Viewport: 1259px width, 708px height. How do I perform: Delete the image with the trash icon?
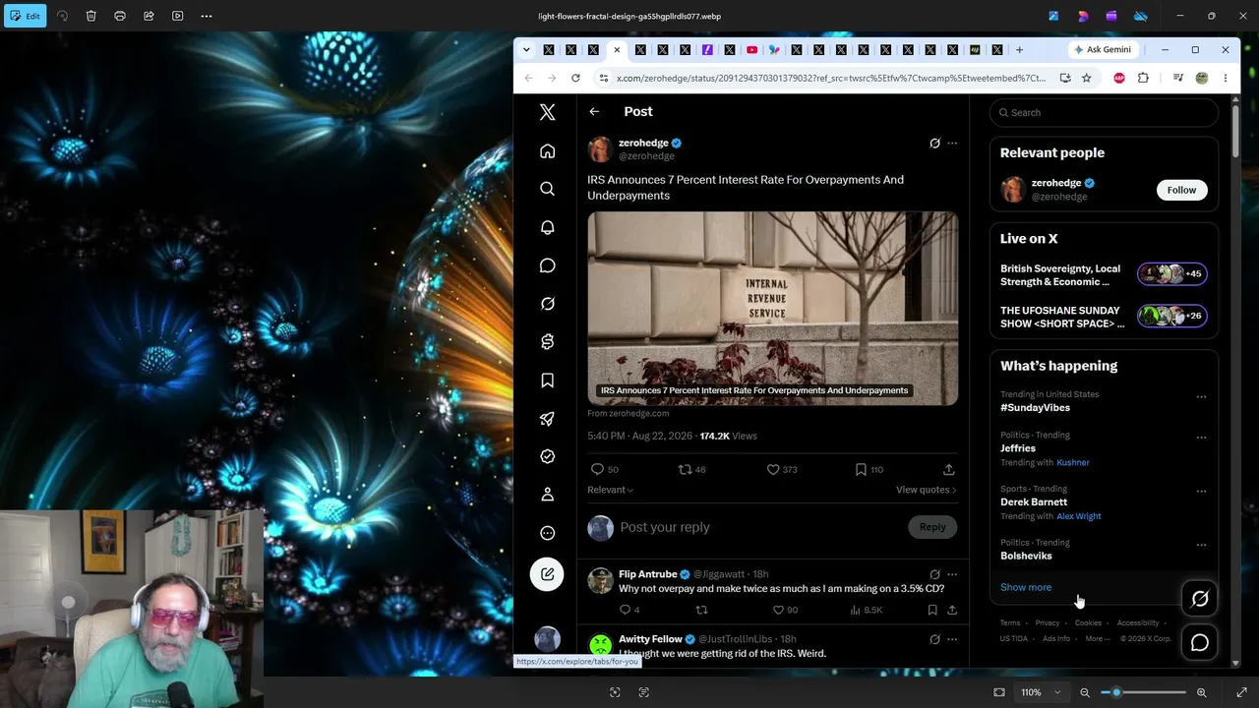pyautogui.click(x=90, y=16)
